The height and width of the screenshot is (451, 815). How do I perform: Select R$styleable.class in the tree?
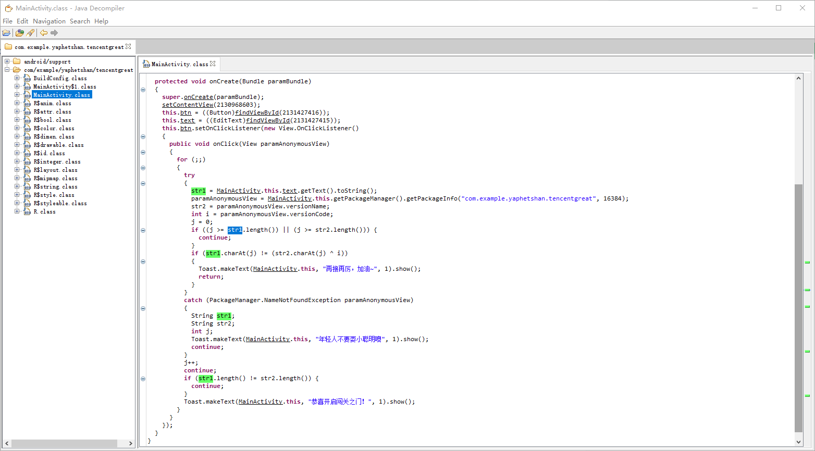pyautogui.click(x=60, y=203)
